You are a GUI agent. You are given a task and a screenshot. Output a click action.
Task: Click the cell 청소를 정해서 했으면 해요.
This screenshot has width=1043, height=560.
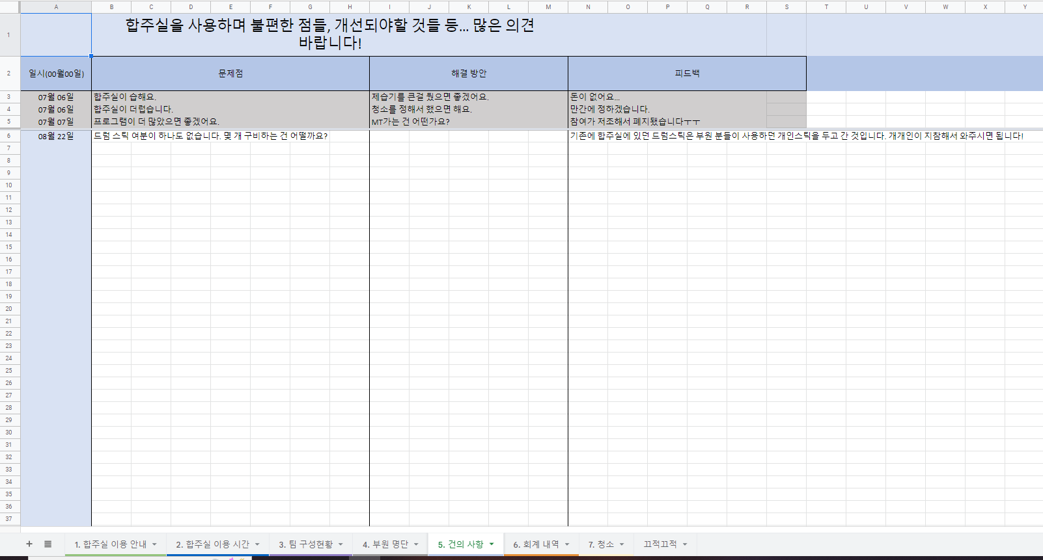(469, 109)
